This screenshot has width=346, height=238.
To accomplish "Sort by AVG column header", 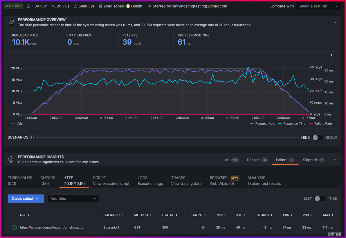I will [x=241, y=215].
